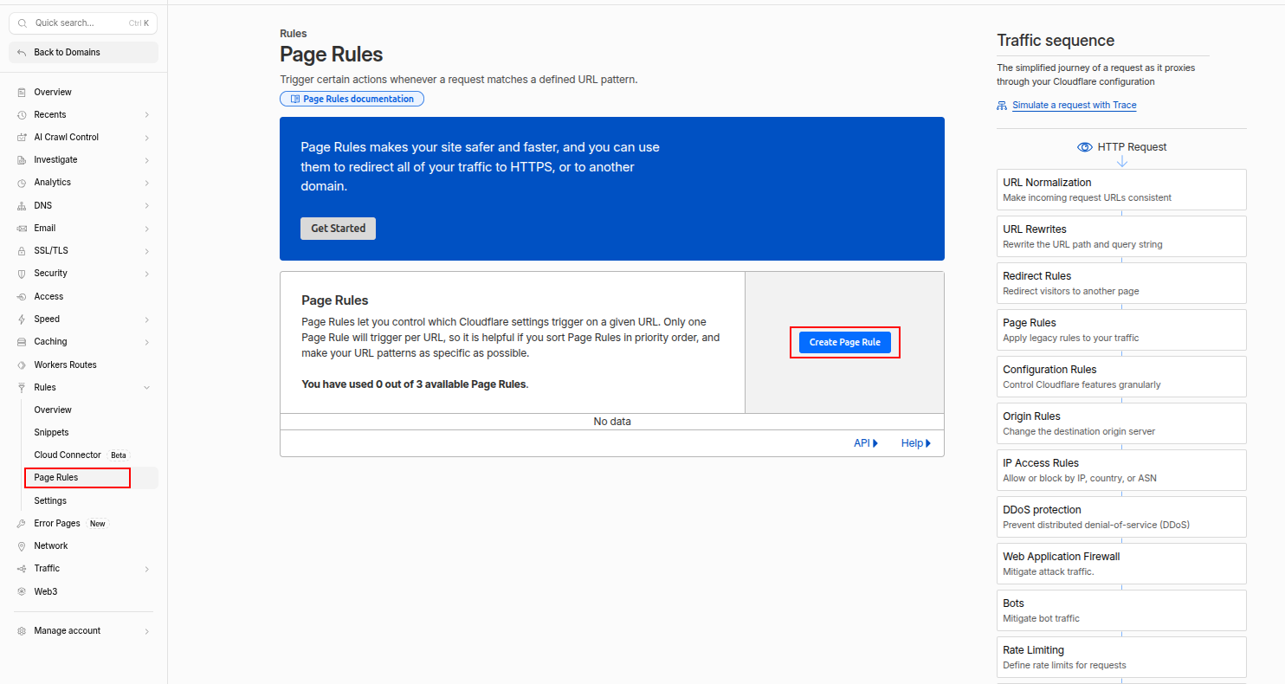Viewport: 1285px width, 684px height.
Task: Expand the Investigate chevron
Action: [x=146, y=160]
